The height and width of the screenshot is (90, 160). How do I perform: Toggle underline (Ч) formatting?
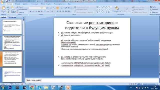pyautogui.click(x=36, y=11)
